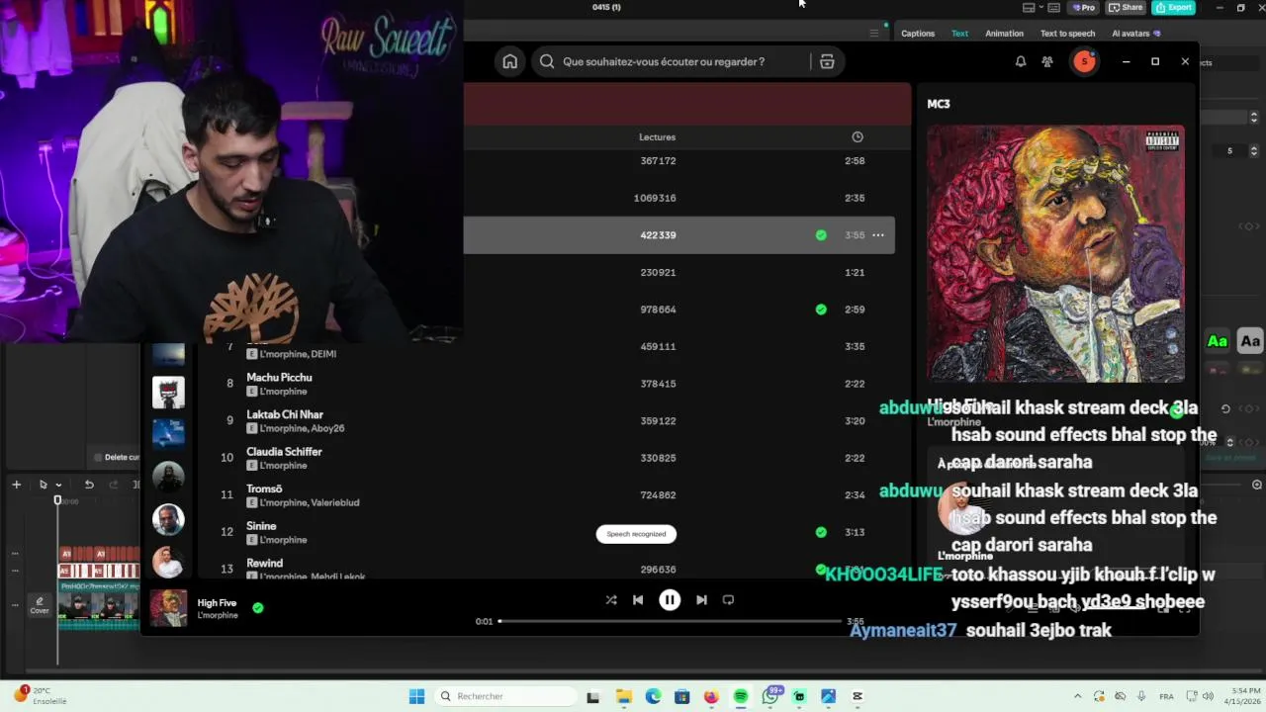1266x712 pixels.
Task: Open Microsoft Edge from taskbar
Action: pyautogui.click(x=653, y=696)
